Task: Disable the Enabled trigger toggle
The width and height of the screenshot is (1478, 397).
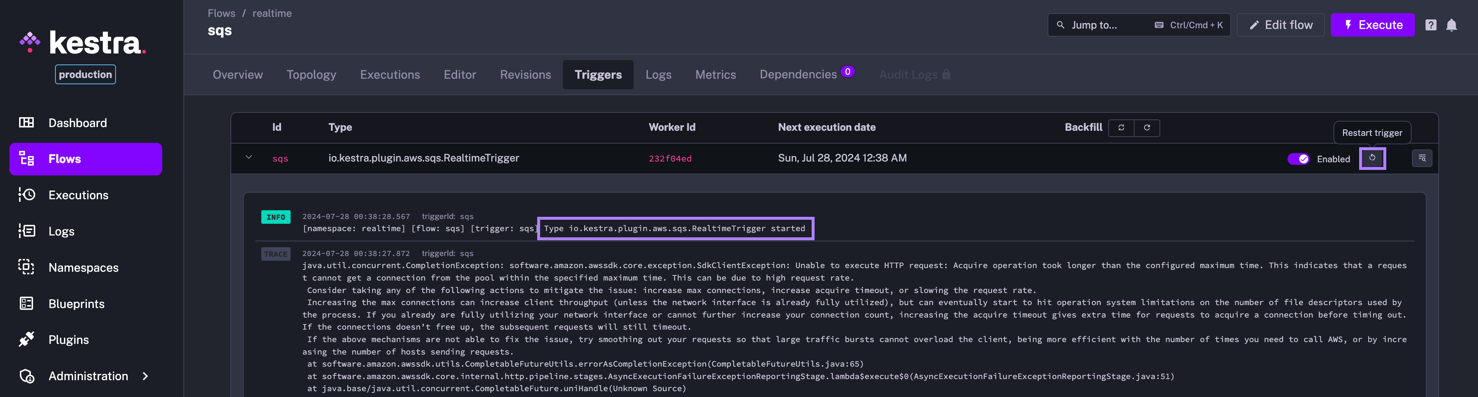Action: point(1299,159)
